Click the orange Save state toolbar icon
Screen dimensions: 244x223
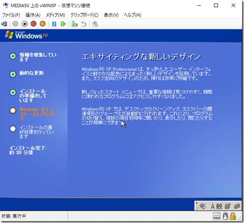(43, 24)
